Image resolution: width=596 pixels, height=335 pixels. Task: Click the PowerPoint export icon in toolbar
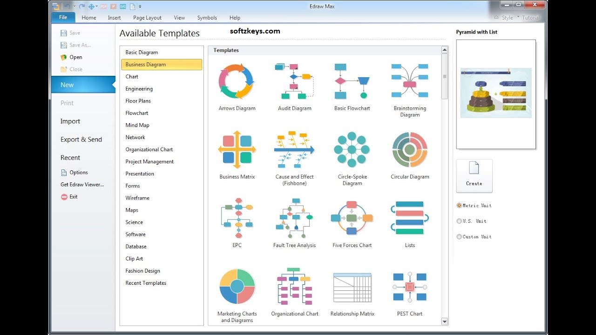113,7
